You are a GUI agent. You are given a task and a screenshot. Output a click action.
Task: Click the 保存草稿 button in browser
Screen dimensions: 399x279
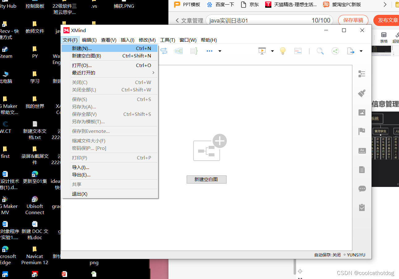point(353,20)
